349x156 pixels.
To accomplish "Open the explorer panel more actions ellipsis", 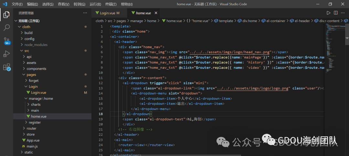I will tap(85, 13).
